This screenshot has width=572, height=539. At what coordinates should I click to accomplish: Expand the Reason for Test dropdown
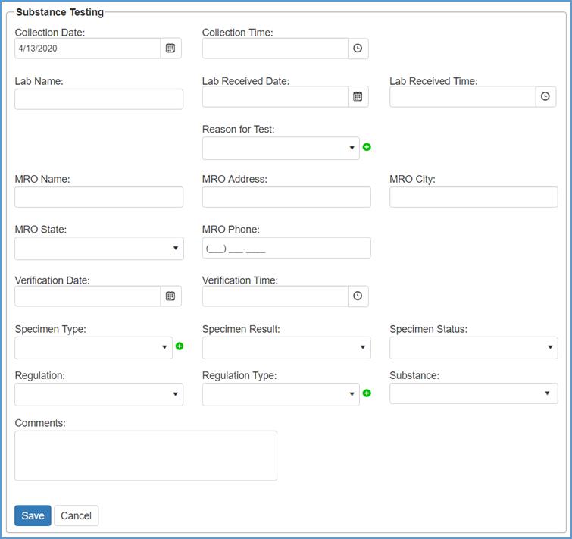coord(280,148)
